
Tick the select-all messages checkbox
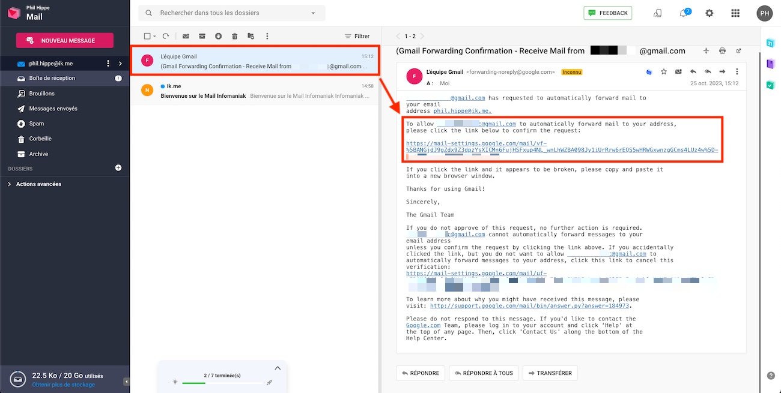coord(147,36)
